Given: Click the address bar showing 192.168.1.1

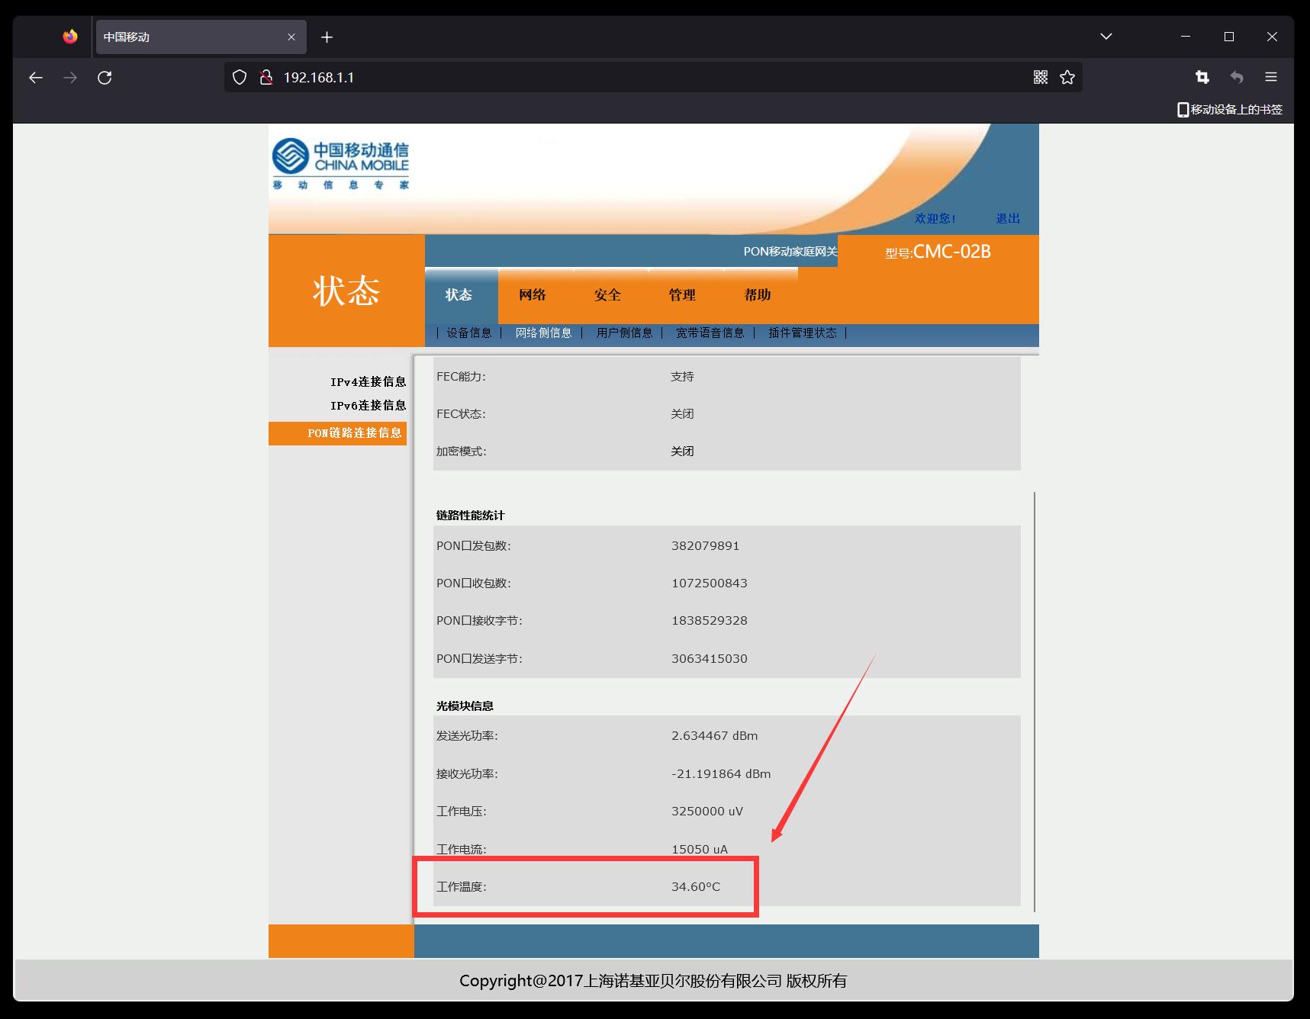Looking at the screenshot, I should coord(610,77).
